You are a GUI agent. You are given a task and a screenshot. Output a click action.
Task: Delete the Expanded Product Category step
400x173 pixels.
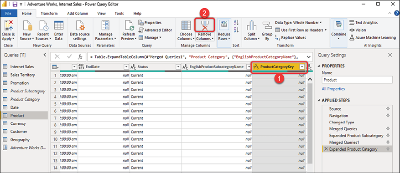(x=326, y=149)
